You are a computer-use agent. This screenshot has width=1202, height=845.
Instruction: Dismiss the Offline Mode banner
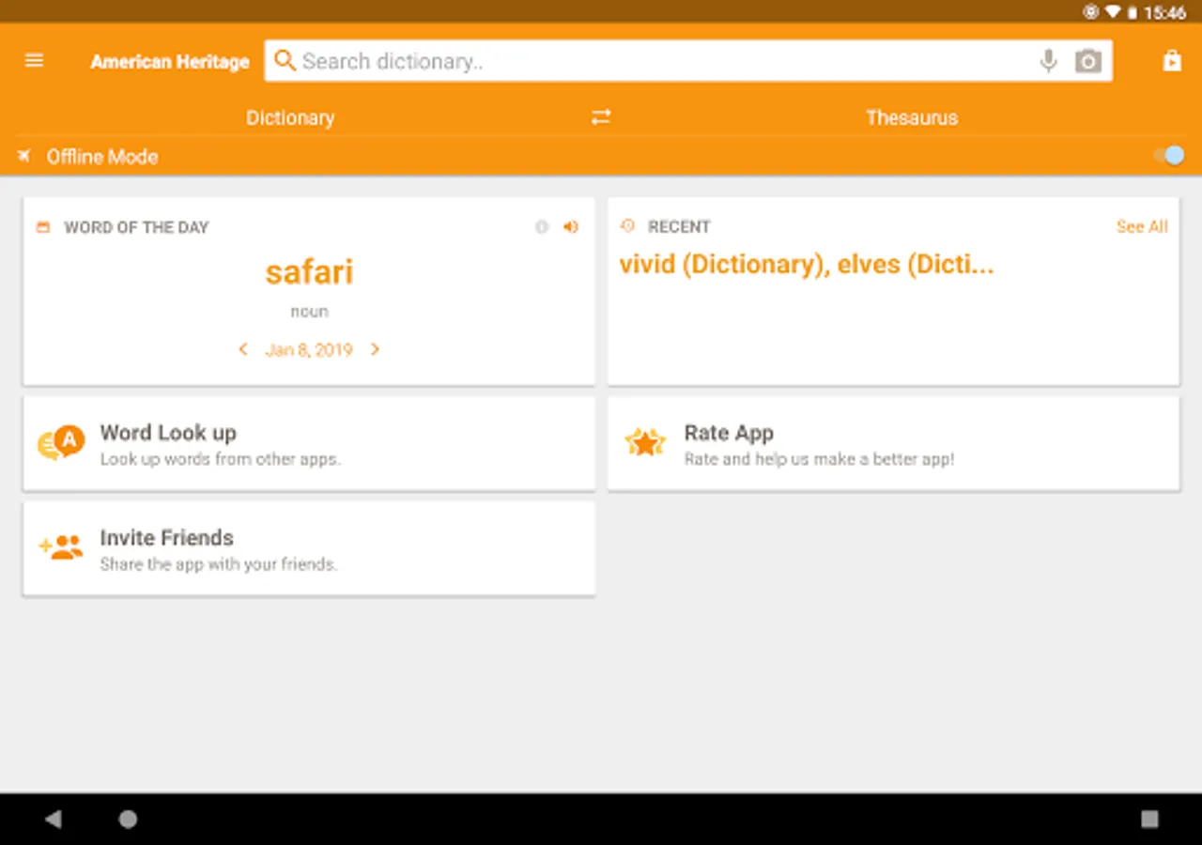click(23, 156)
